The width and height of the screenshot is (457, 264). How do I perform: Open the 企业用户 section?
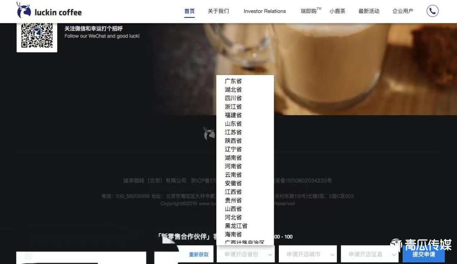[403, 11]
